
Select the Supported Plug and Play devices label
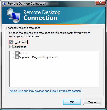[39, 57]
